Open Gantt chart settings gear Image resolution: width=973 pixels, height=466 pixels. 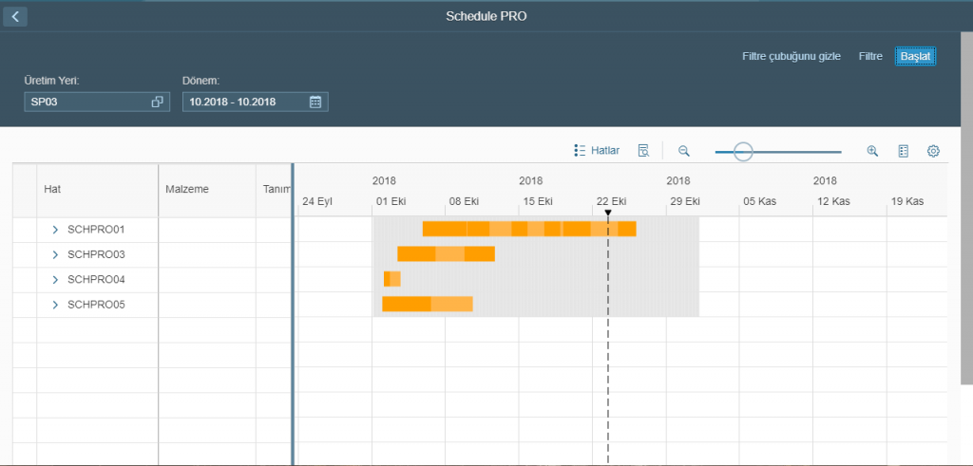[933, 151]
